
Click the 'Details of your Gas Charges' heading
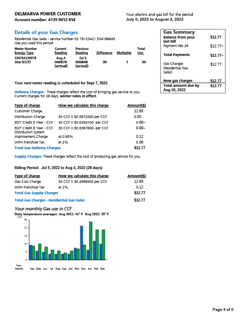[x=46, y=32]
